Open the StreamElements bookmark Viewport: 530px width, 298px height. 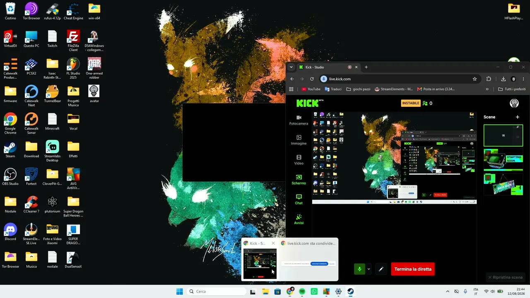394,89
